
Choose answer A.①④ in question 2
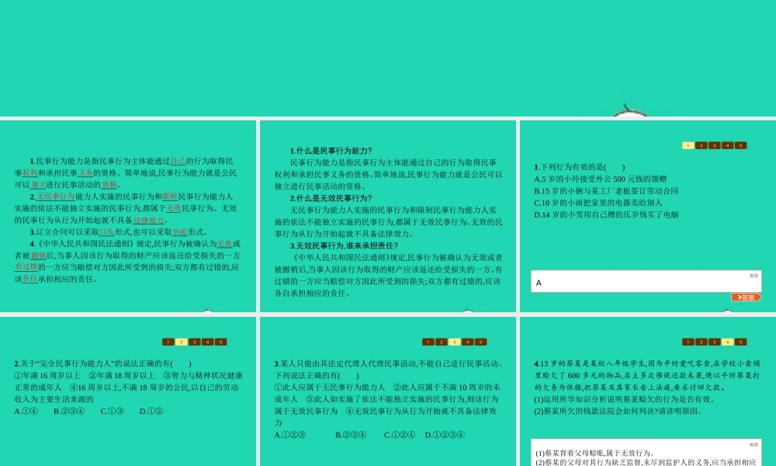coord(26,412)
